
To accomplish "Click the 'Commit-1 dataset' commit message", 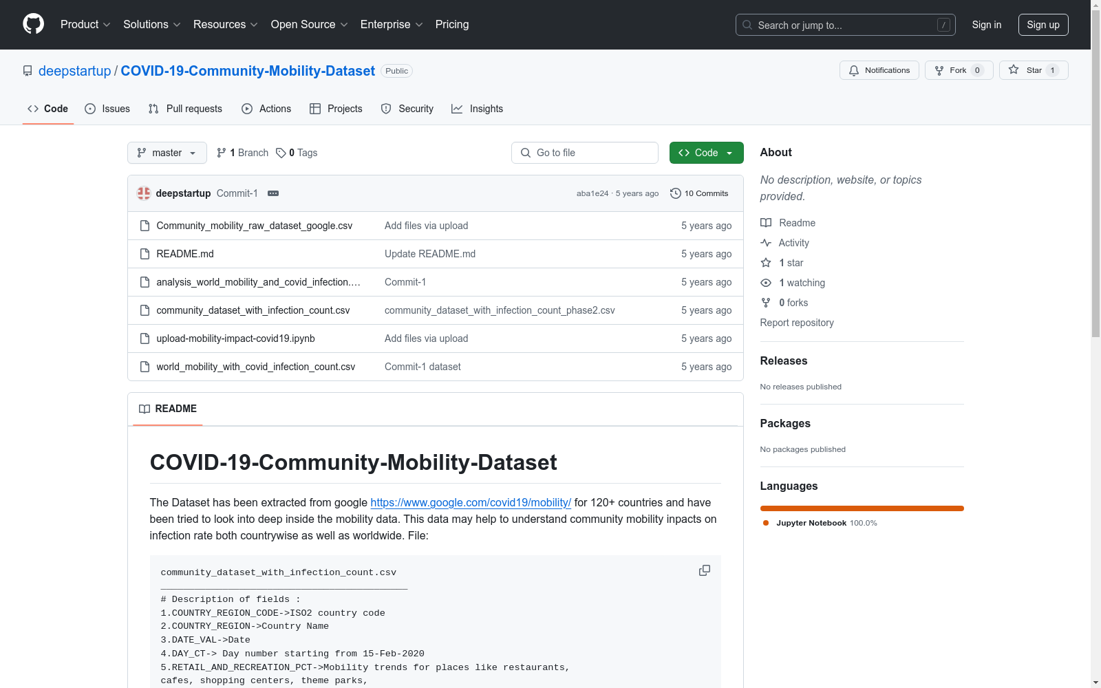I will (x=423, y=367).
